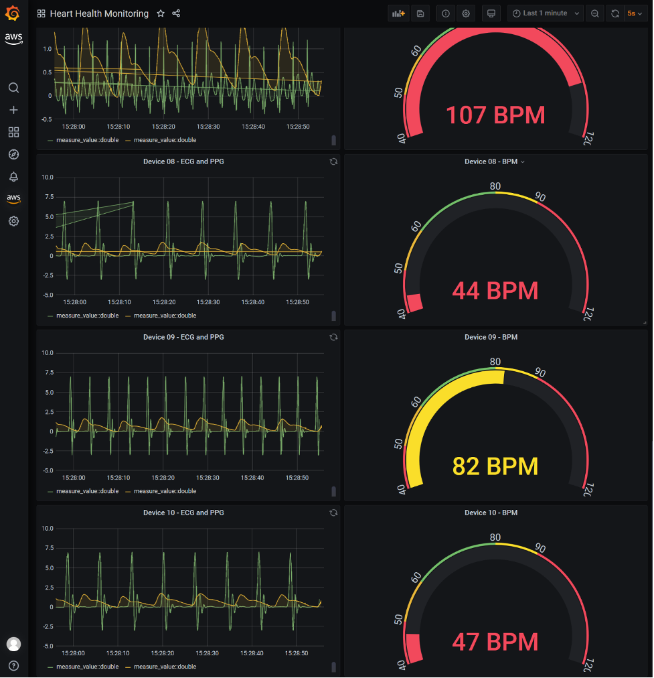Open the Dashboards grid icon in sidebar
This screenshot has height=678, width=654.
13,132
